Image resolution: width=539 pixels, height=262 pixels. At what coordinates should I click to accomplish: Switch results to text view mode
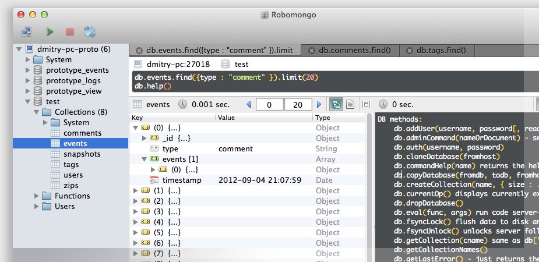point(350,105)
